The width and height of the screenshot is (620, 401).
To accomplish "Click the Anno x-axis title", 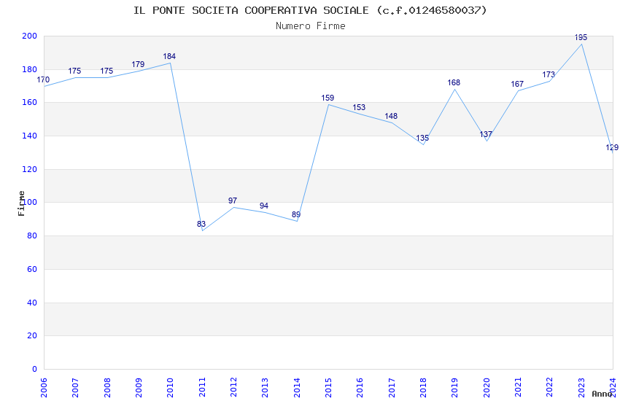I will coord(602,394).
